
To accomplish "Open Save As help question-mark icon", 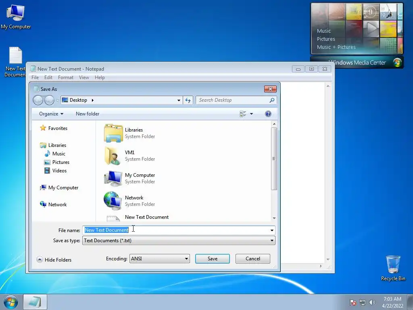I will [268, 114].
